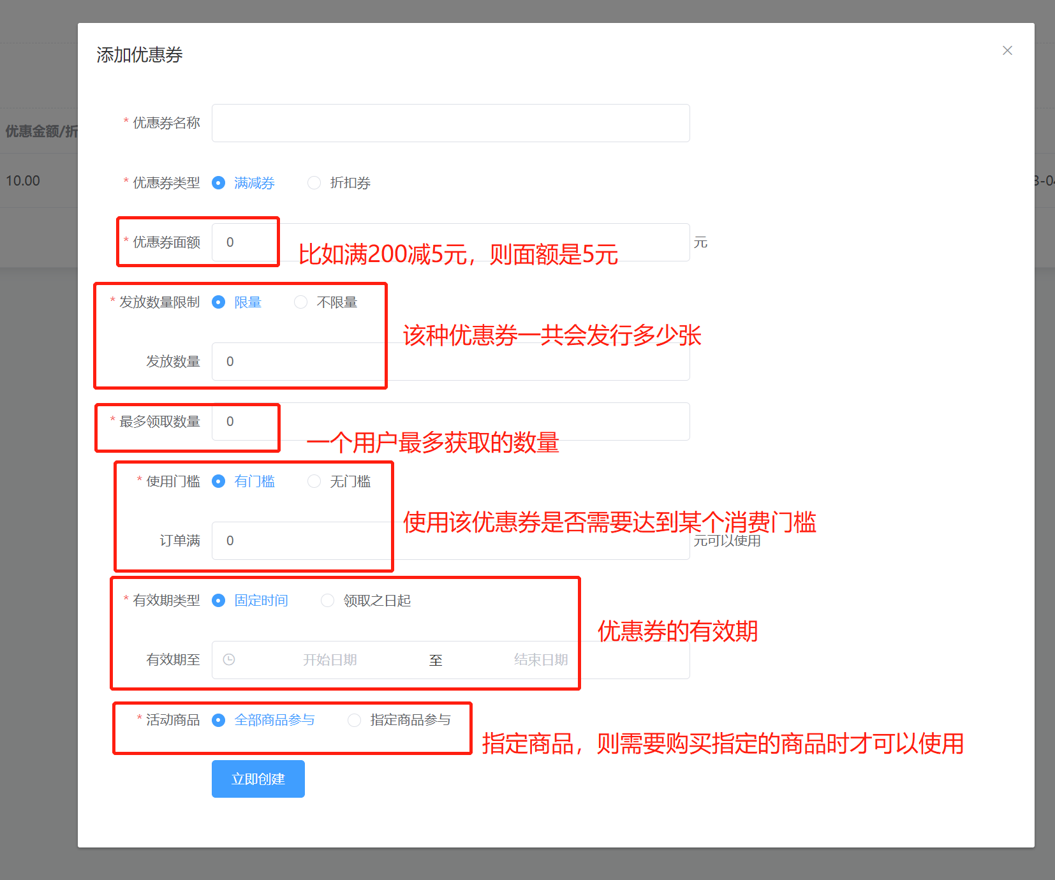Click the 立即创建 button
Screen dimensions: 1055x880
tap(258, 779)
